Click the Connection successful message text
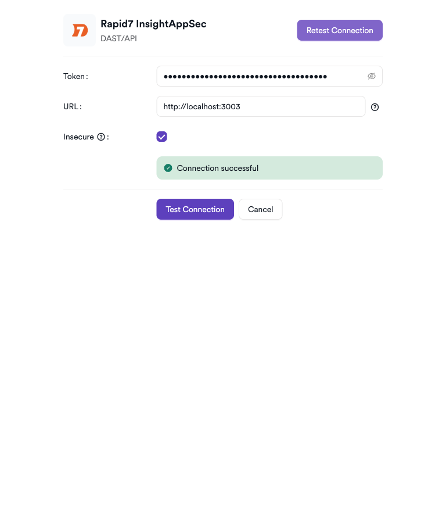This screenshot has width=446, height=523. (x=218, y=168)
